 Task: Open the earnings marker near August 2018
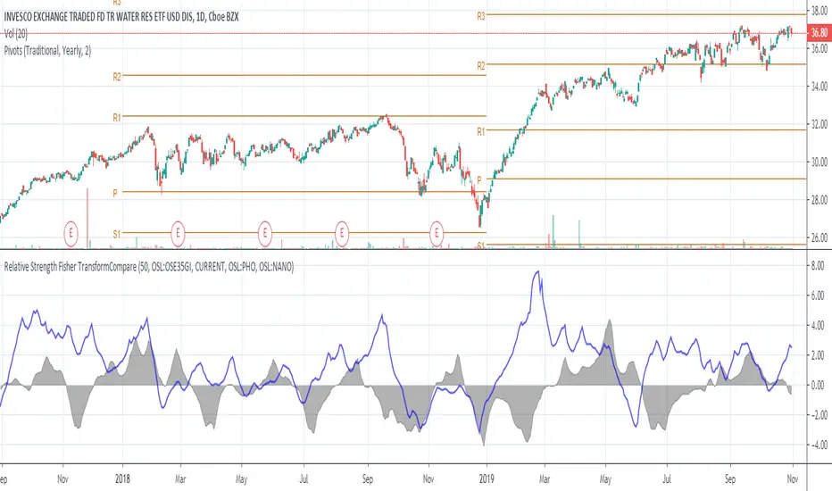coord(342,233)
